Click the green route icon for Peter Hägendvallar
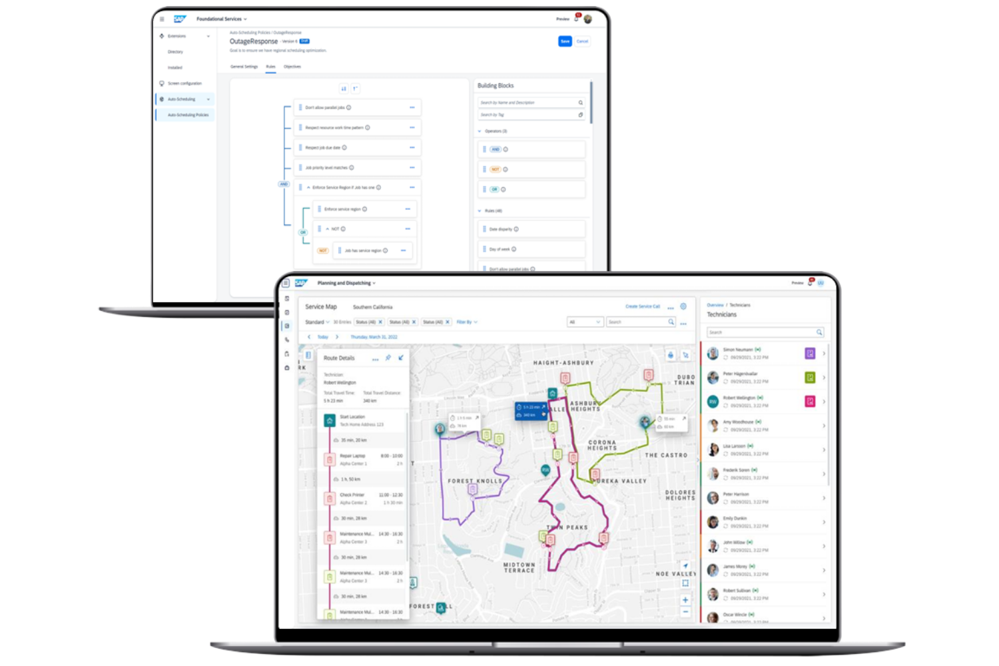This screenshot has height=666, width=999. (x=810, y=378)
